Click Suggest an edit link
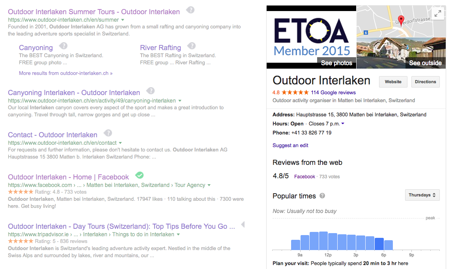The width and height of the screenshot is (454, 269). (x=290, y=145)
